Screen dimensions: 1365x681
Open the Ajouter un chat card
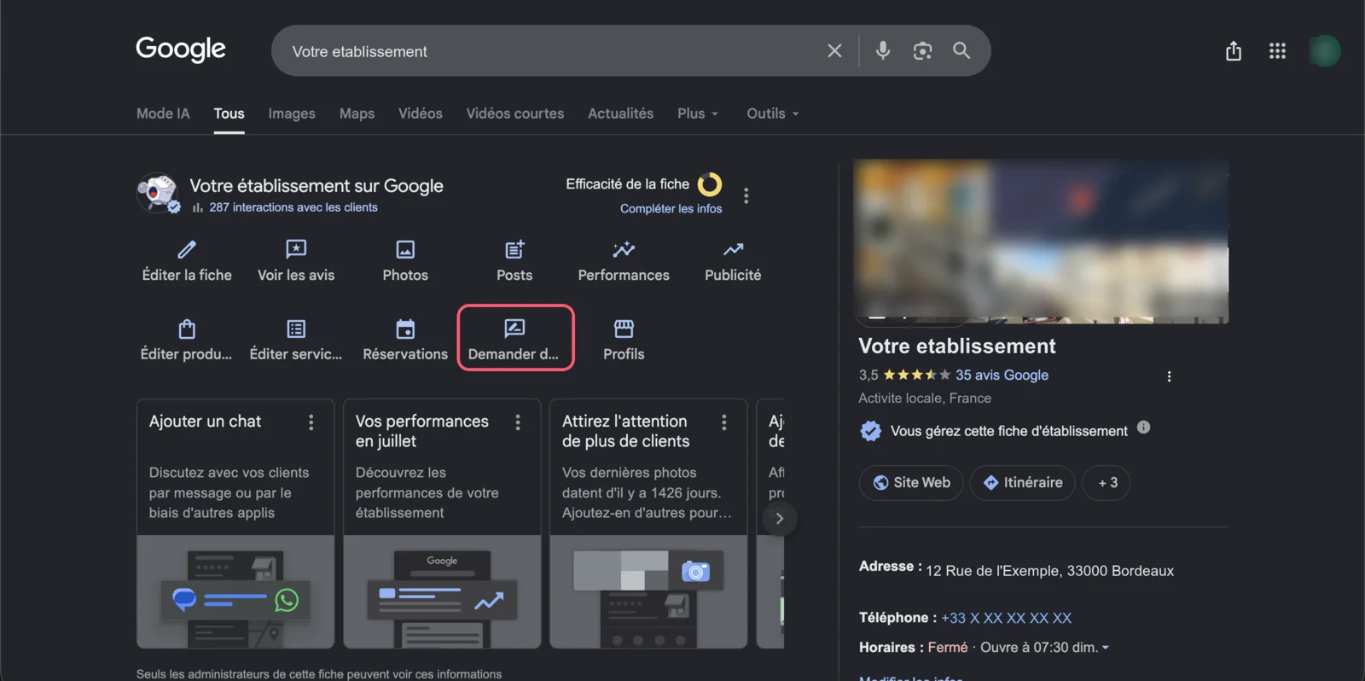tap(235, 523)
